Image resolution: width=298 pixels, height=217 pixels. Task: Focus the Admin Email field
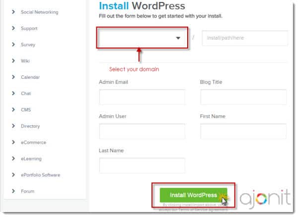point(142,97)
